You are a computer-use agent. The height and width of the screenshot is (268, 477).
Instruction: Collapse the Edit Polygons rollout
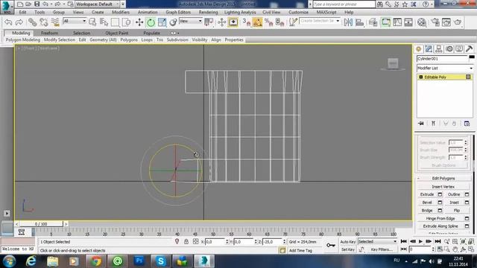tap(443, 179)
